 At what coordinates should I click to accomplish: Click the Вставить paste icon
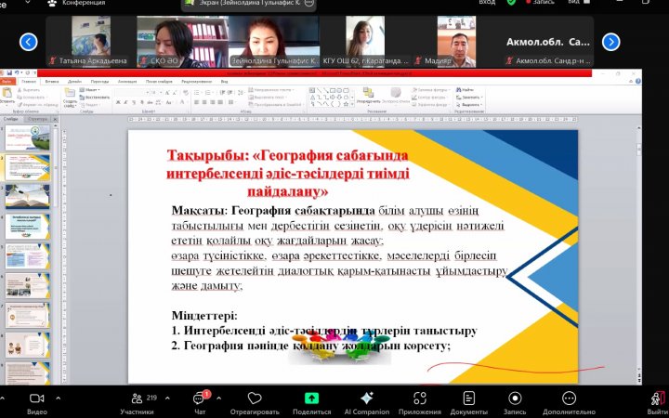(x=7, y=95)
